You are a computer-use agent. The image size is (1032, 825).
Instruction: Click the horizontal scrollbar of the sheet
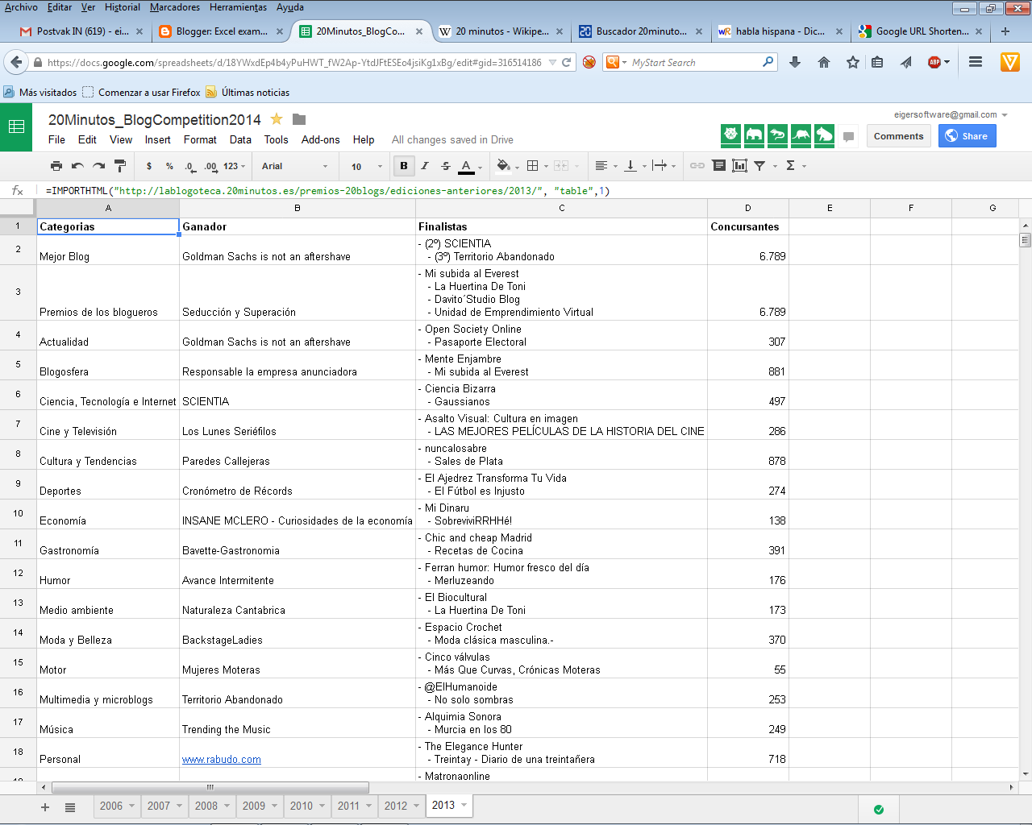[210, 787]
